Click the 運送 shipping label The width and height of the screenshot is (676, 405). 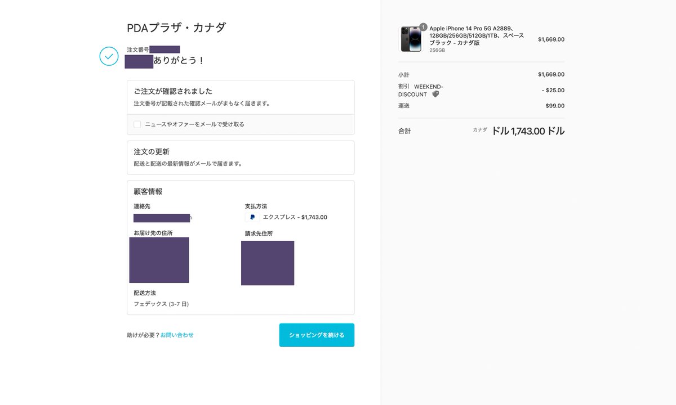click(404, 106)
